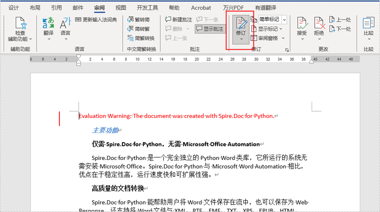Click the right indent marker on ruler
This screenshot has width=380, height=212.
312,61
